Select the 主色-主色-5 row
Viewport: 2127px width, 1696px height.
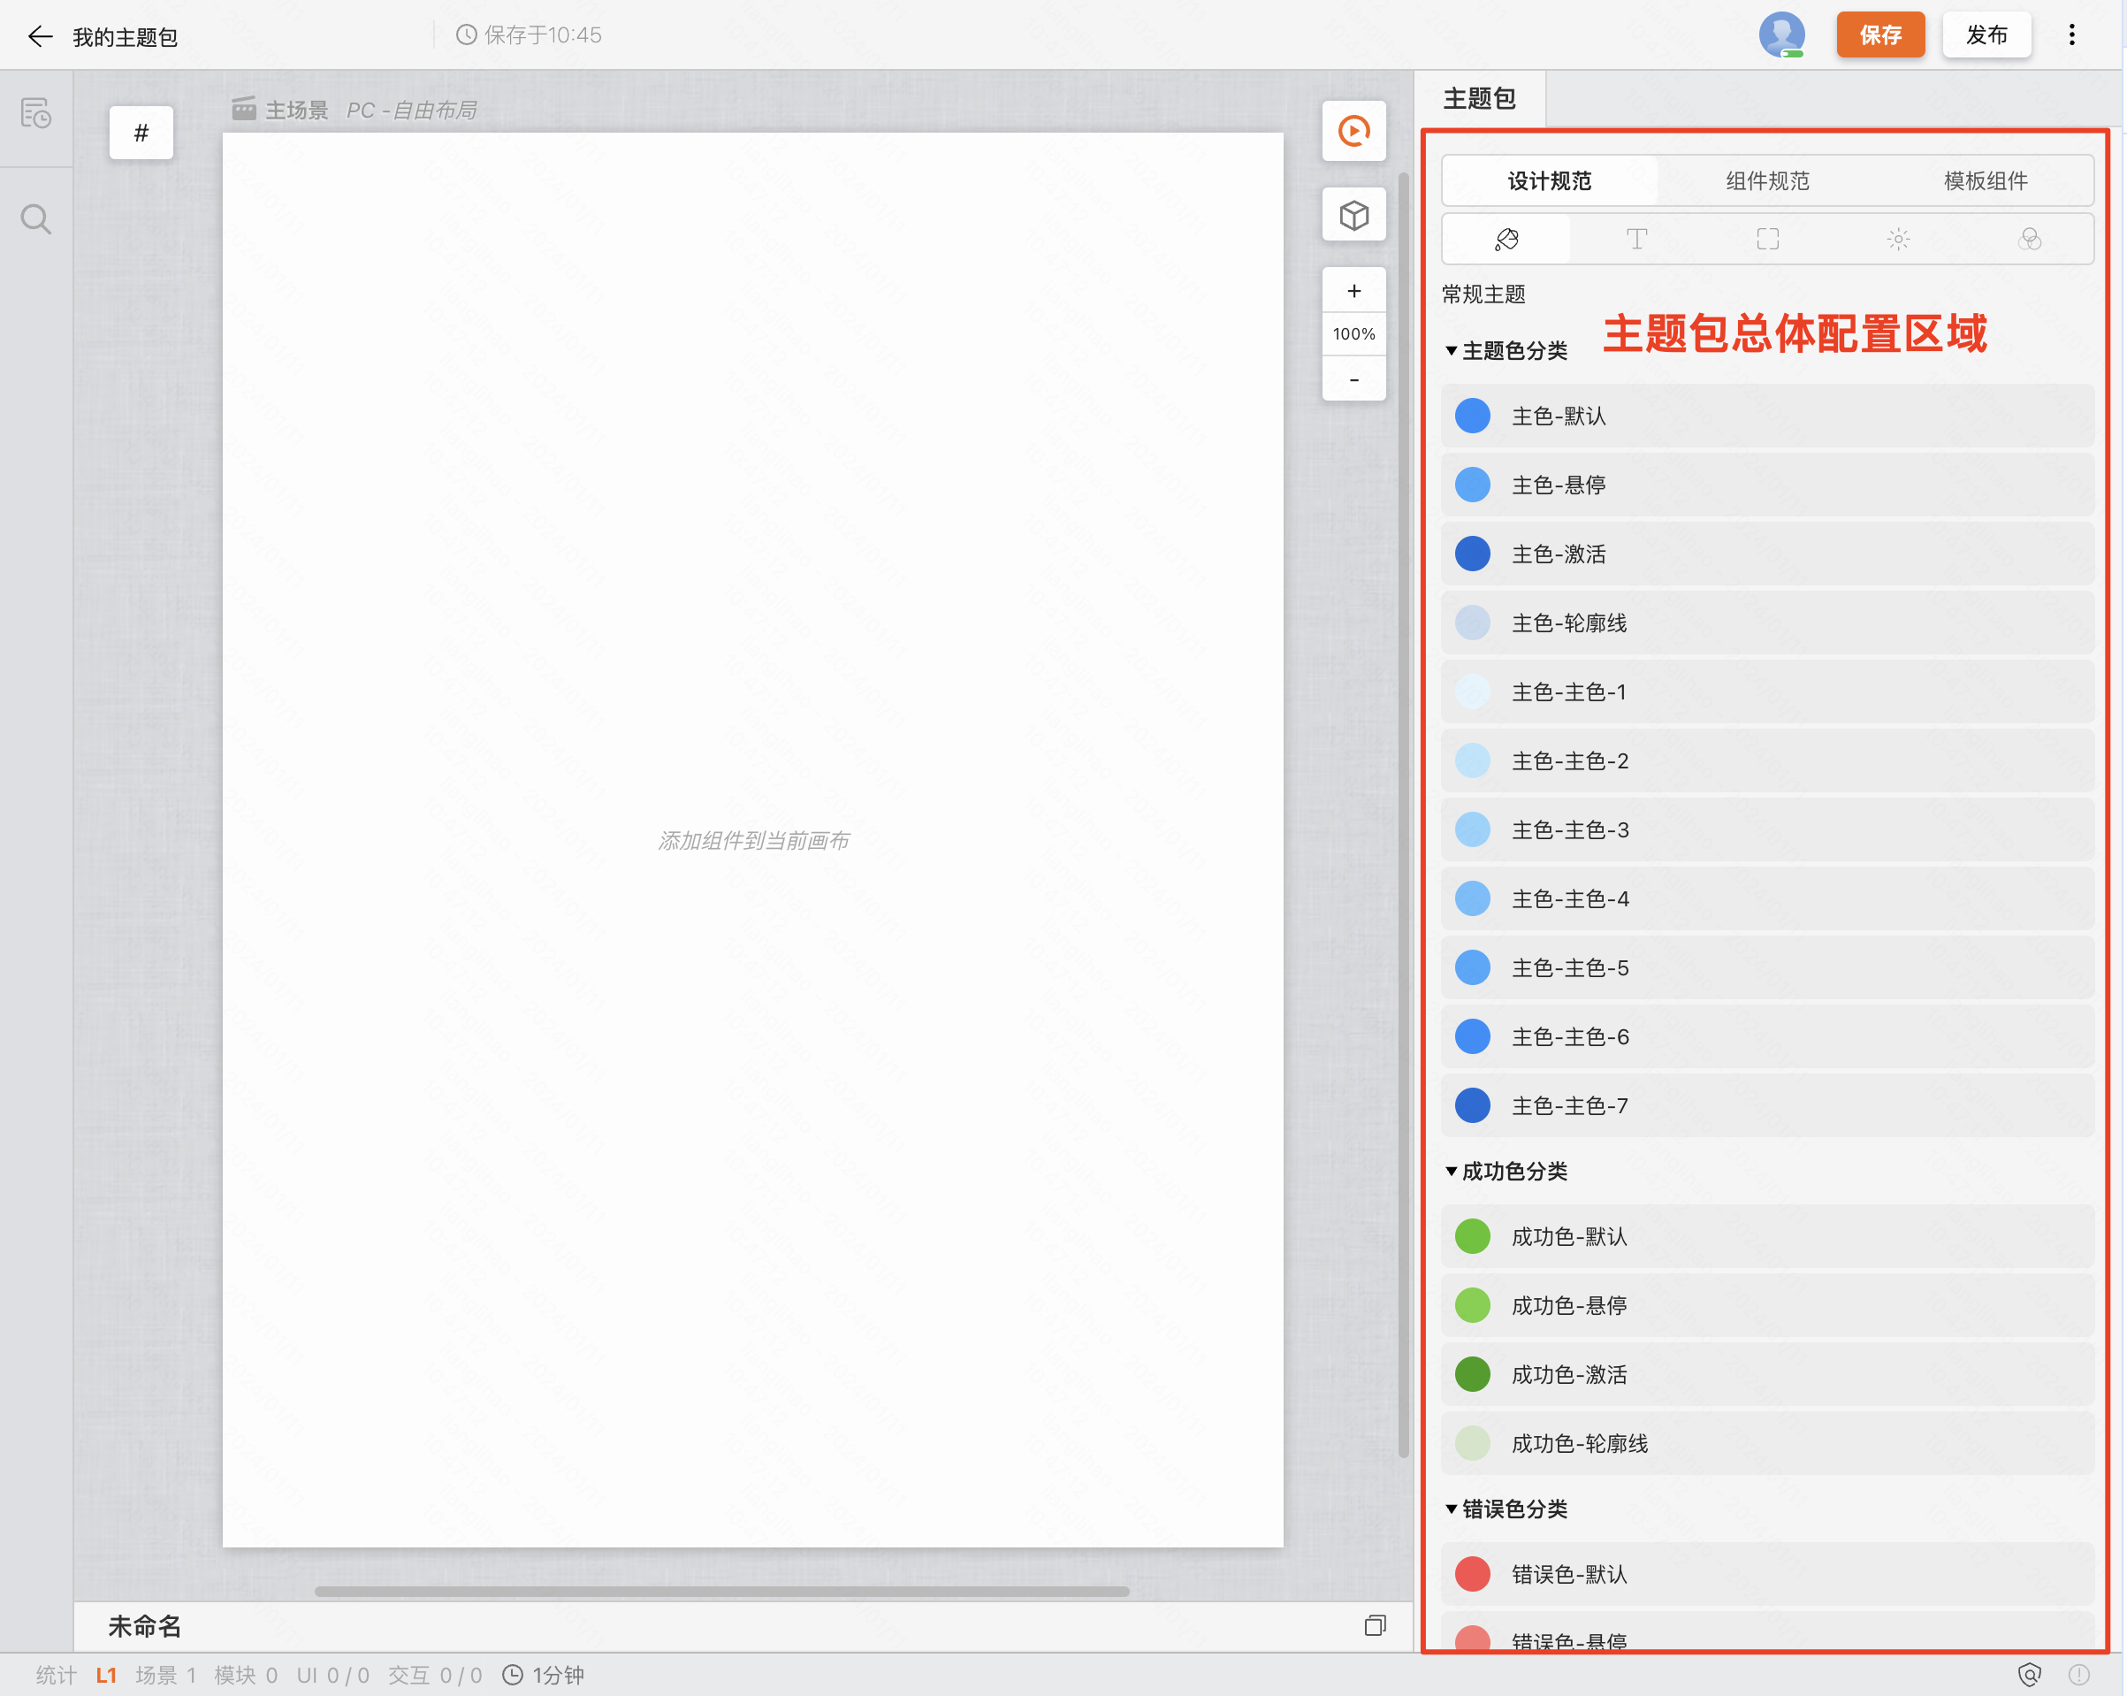click(1767, 969)
